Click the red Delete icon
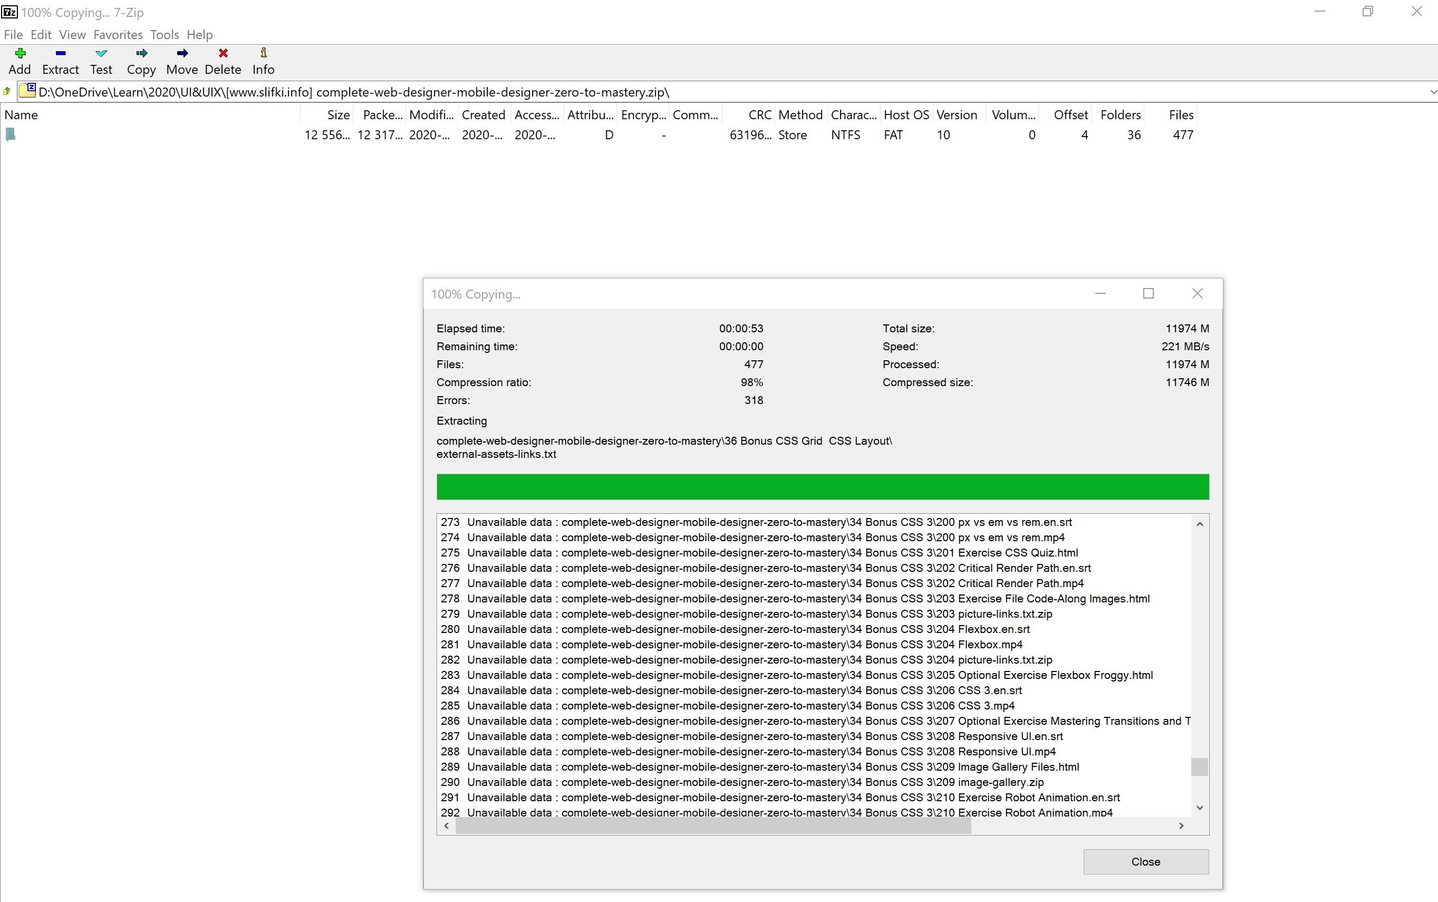 (x=223, y=61)
